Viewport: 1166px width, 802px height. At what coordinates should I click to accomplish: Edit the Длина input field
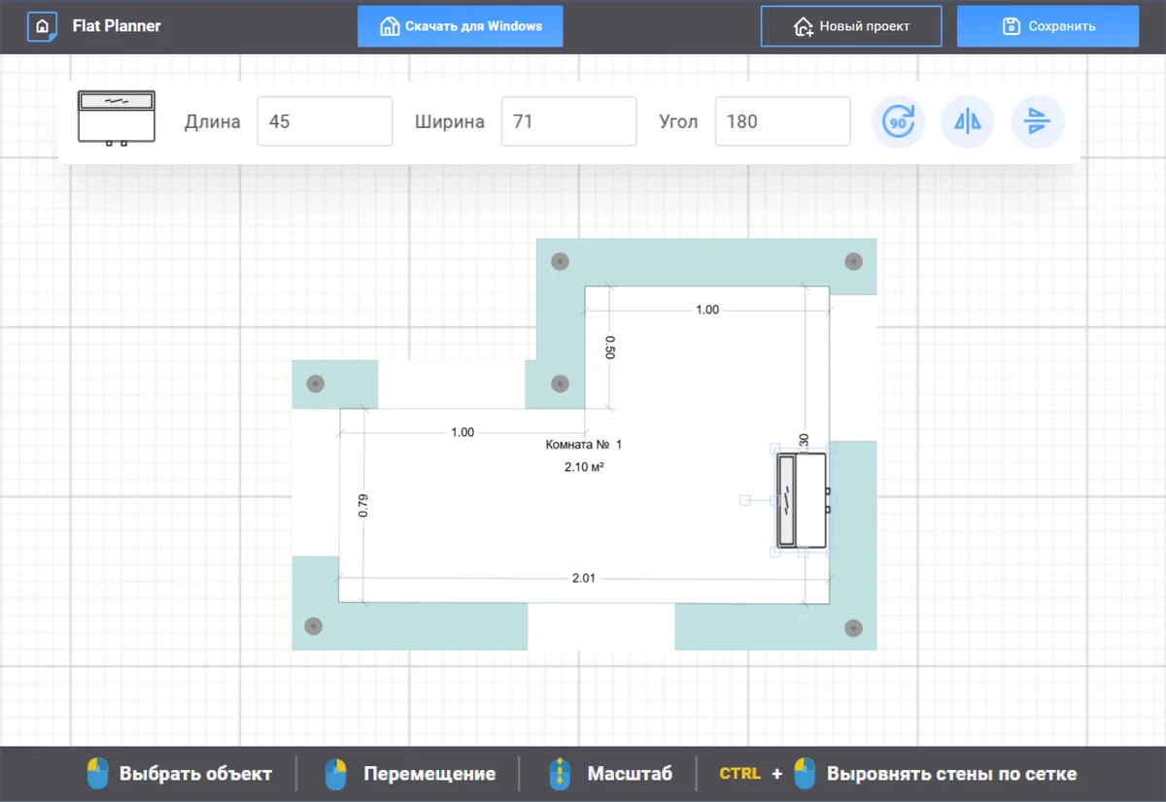coord(325,121)
